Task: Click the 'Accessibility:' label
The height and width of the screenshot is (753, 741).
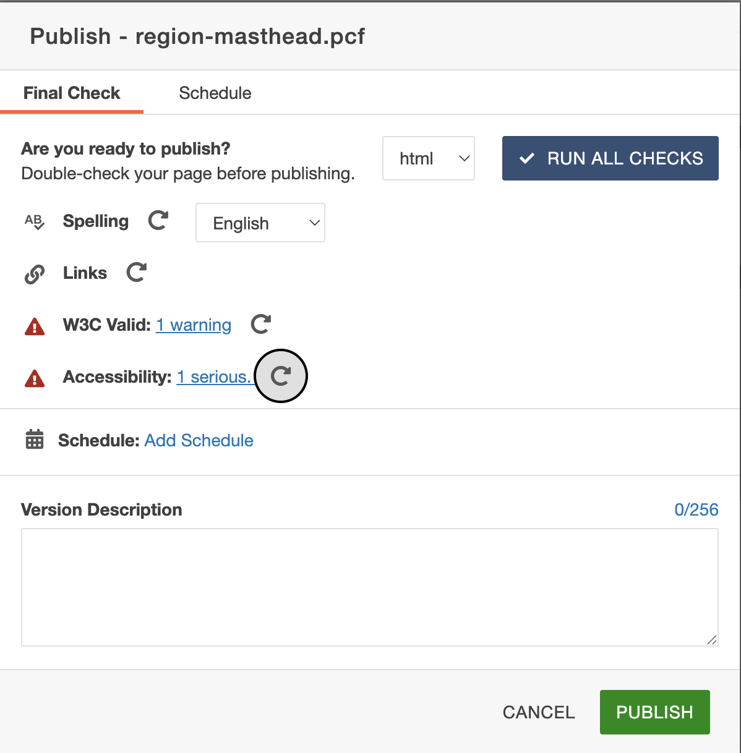Action: point(118,376)
